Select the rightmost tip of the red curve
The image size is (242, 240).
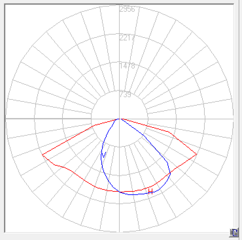(197, 154)
